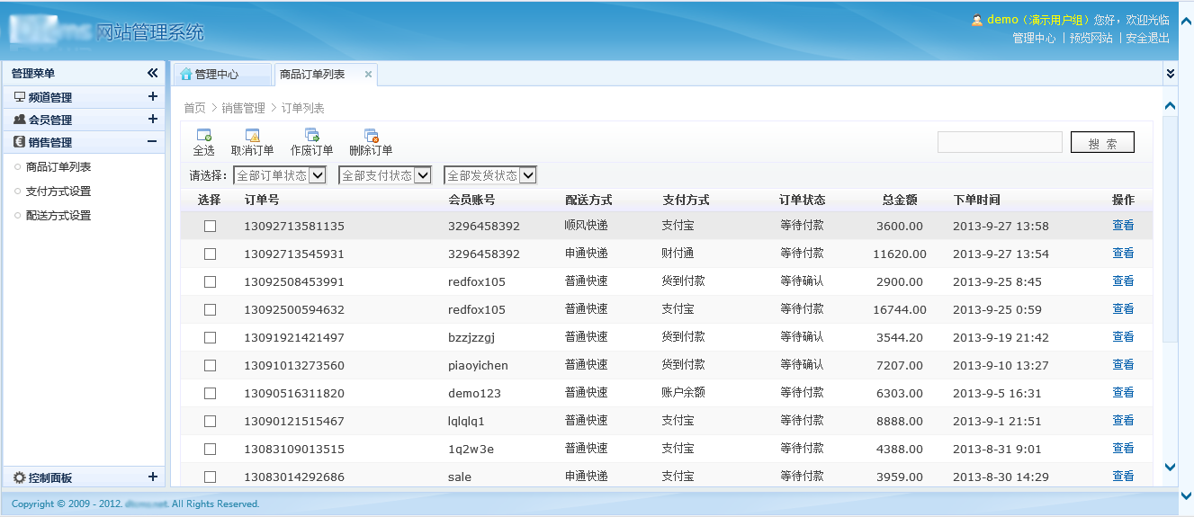
Task: Click 账户余额 payment cell
Action: click(683, 393)
